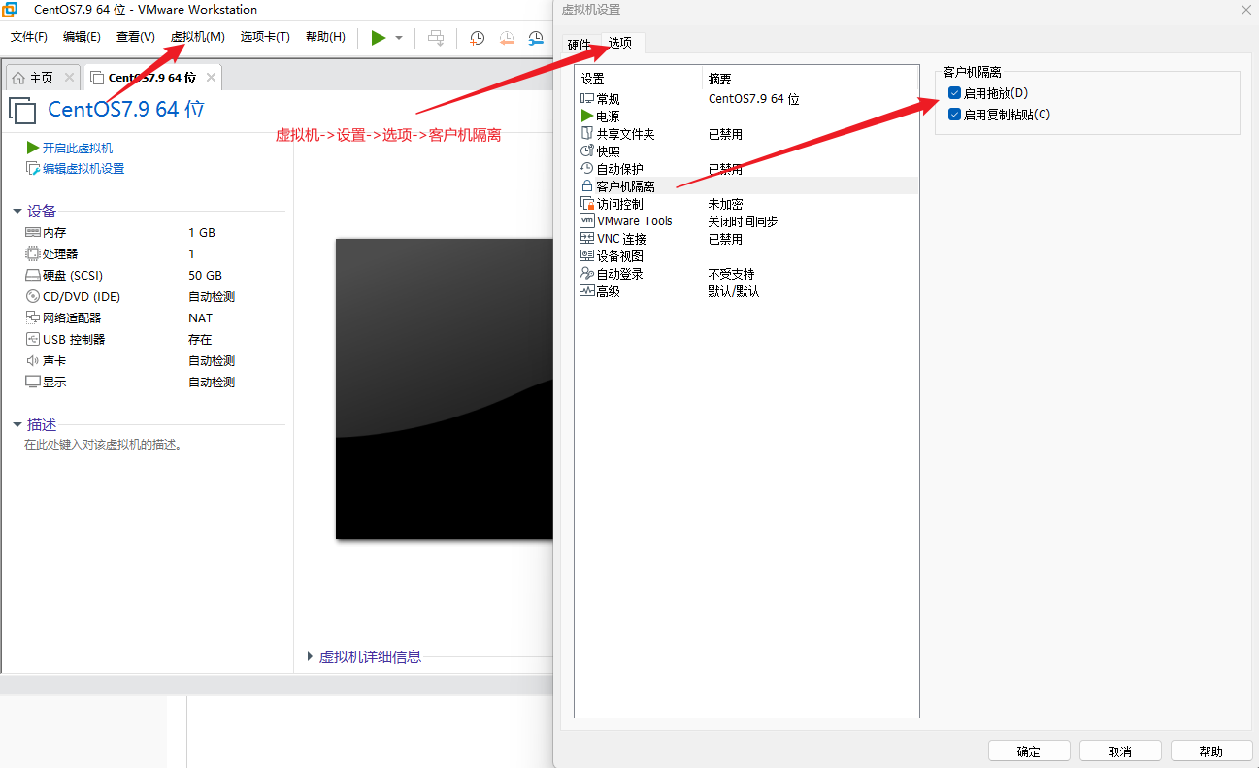The height and width of the screenshot is (768, 1259).
Task: Open the 查看(V) menu
Action: point(135,37)
